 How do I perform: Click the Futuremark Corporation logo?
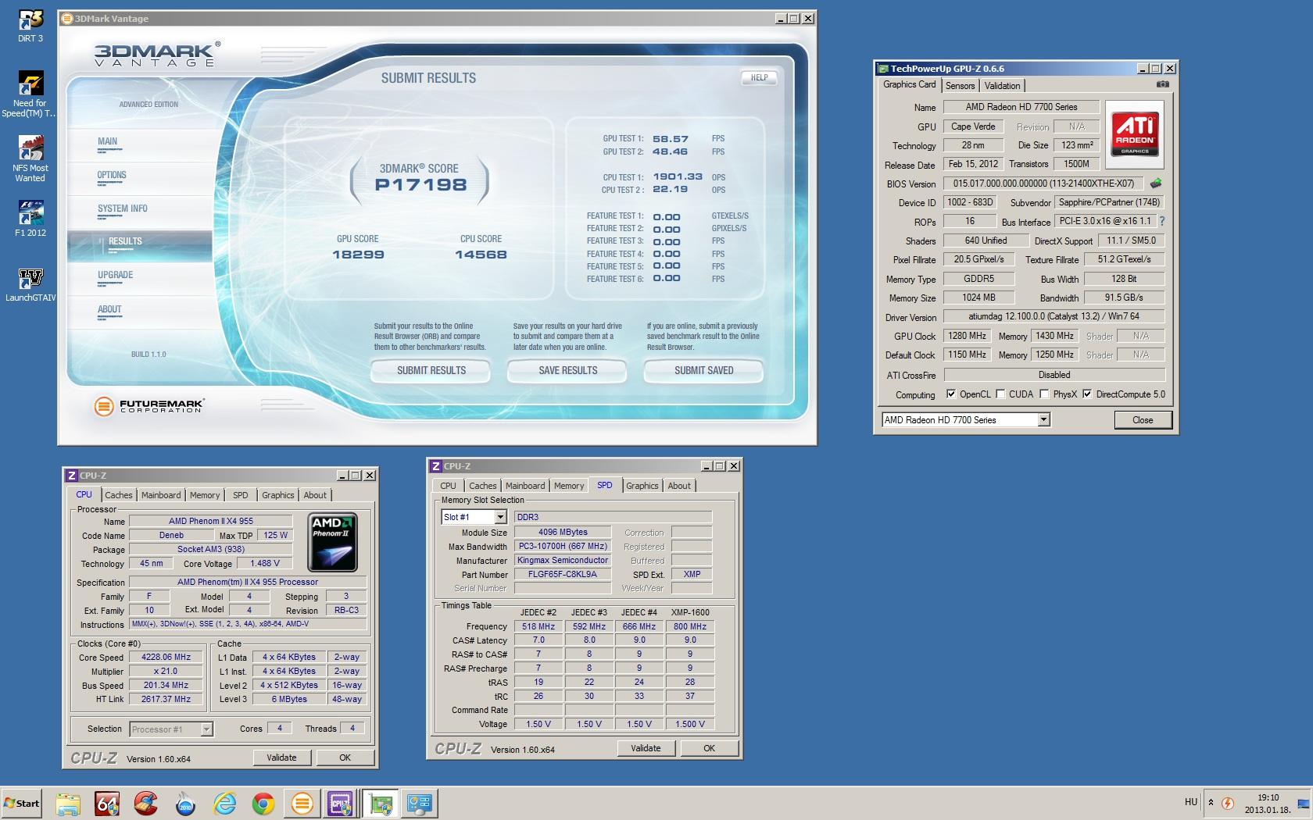pyautogui.click(x=148, y=406)
